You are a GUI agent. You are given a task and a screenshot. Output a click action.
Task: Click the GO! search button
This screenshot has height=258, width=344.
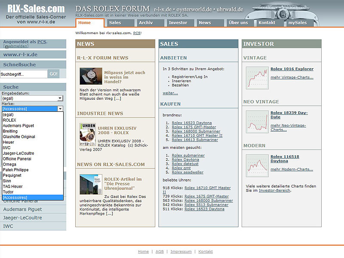click(53, 74)
